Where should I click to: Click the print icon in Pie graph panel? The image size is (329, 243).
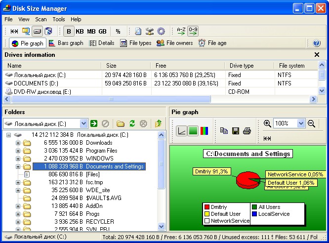click(247, 131)
